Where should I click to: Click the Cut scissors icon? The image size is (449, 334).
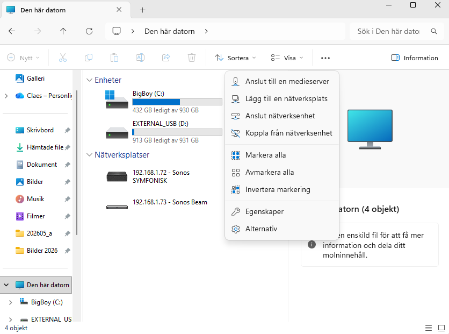[x=63, y=58]
